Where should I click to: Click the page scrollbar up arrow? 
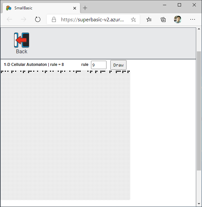click(x=199, y=29)
